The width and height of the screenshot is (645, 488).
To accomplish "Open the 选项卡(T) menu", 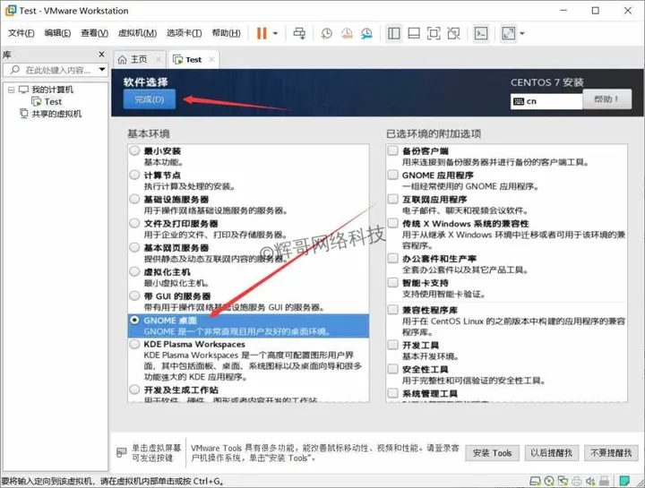I will pyautogui.click(x=185, y=33).
